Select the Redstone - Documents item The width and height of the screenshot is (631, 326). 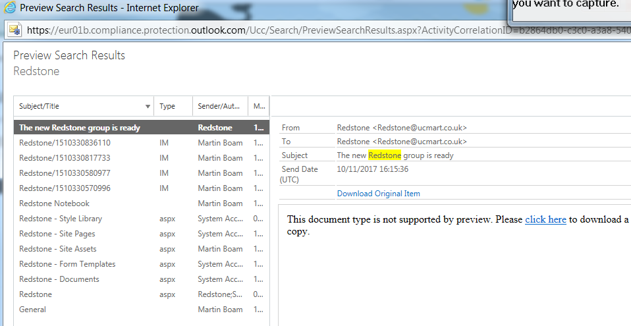(x=59, y=279)
